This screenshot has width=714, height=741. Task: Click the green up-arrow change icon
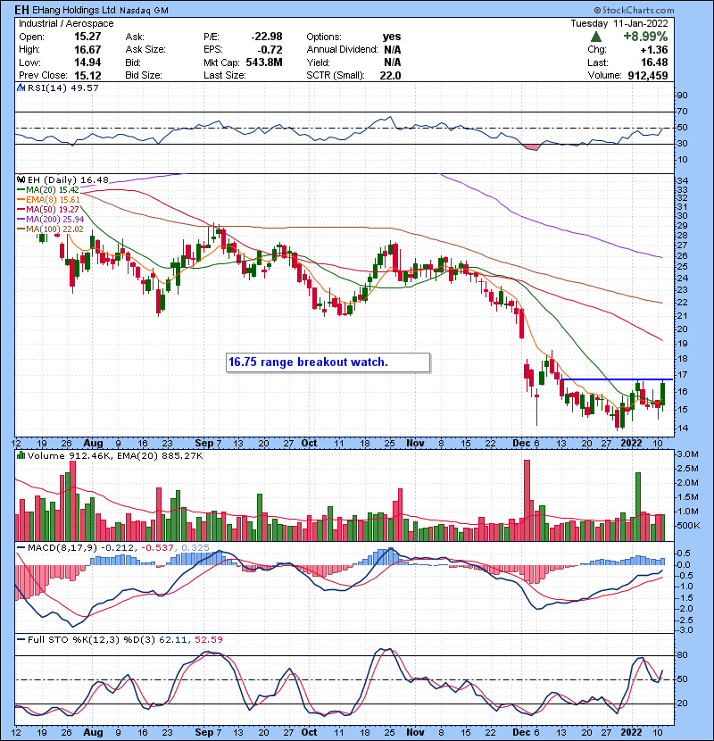[596, 37]
